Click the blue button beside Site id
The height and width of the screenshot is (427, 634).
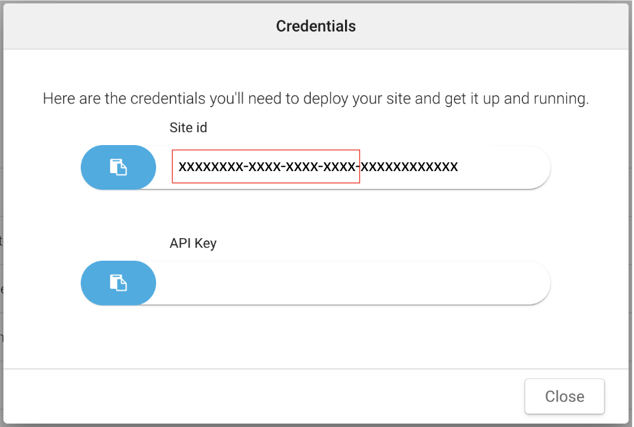(x=118, y=167)
